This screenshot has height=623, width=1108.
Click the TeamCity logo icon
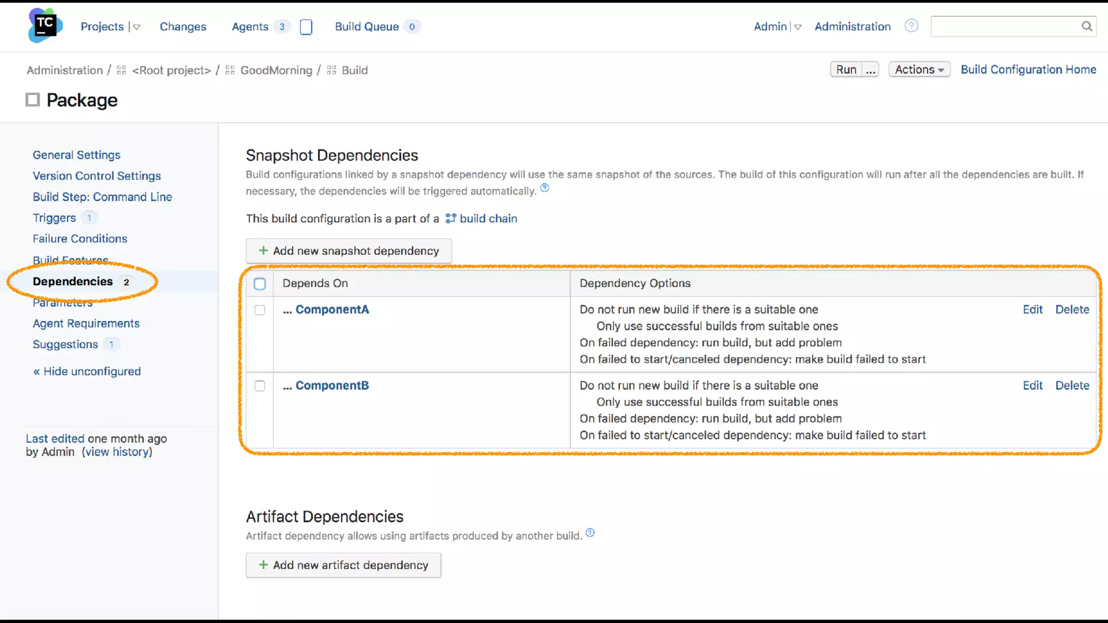coord(45,25)
